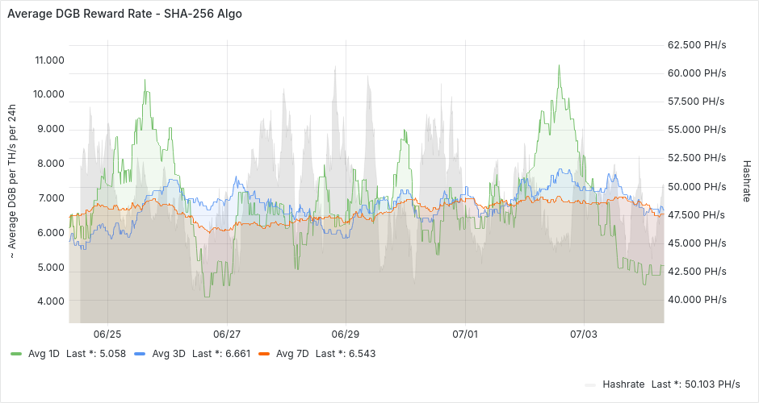Click the 47.500 PH/s right axis label
This screenshot has height=403, width=759.
coord(696,214)
